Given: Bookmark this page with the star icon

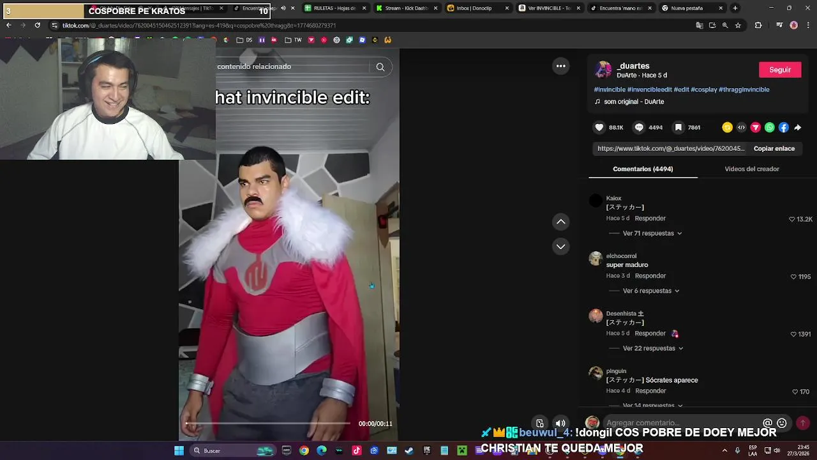Looking at the screenshot, I should [738, 25].
